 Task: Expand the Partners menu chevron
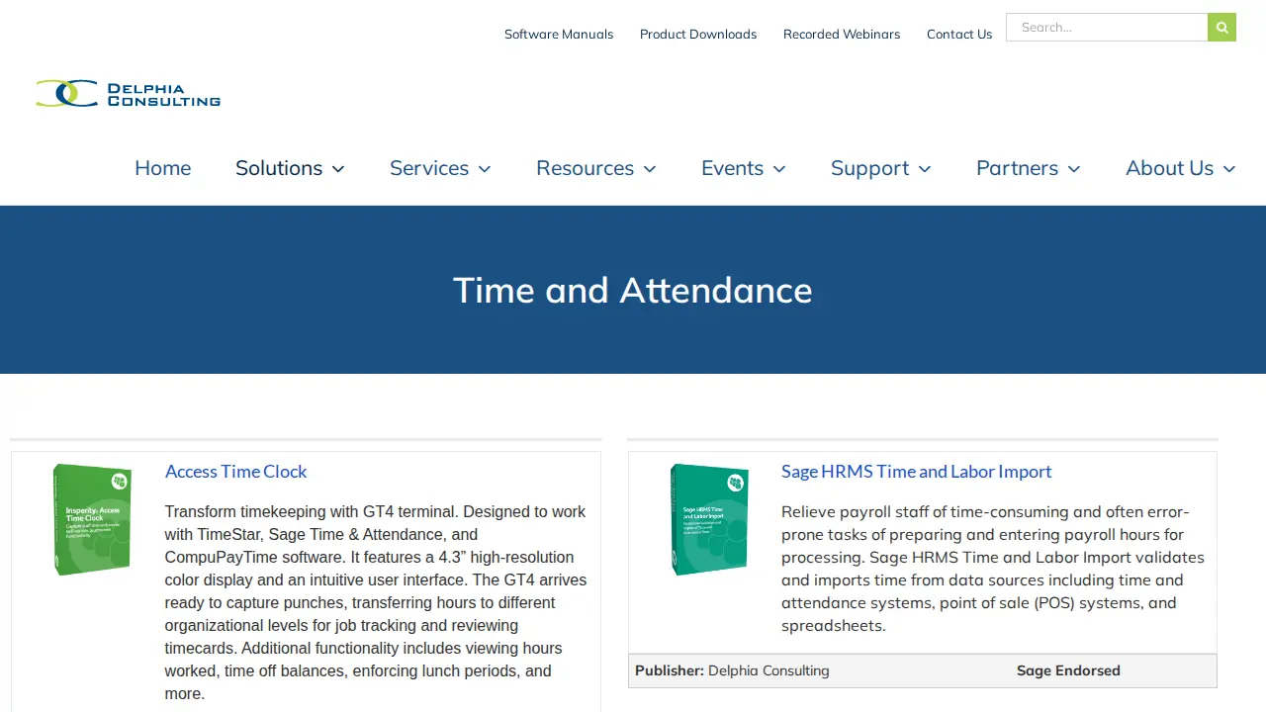(x=1074, y=169)
